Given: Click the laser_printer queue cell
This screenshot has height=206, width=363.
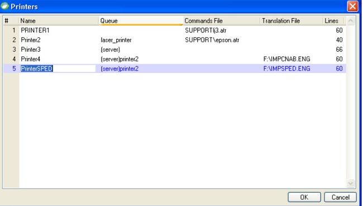Looking at the screenshot, I should [x=116, y=40].
